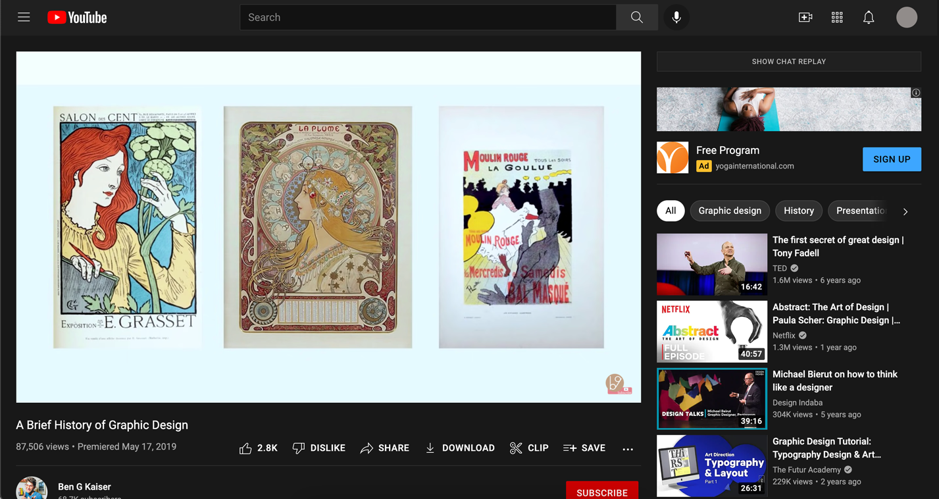Select the History filter chip
This screenshot has width=939, height=499.
(799, 211)
